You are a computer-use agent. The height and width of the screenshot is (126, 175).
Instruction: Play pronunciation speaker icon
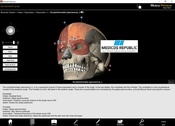[82, 12]
